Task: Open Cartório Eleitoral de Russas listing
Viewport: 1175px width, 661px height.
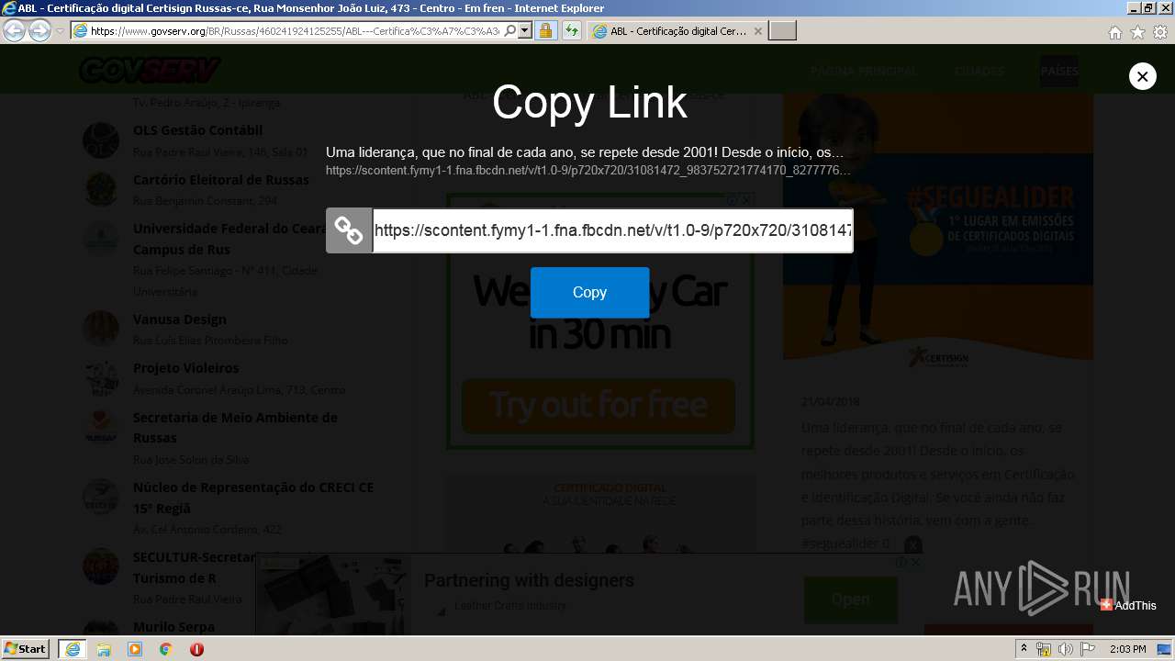Action: coord(221,180)
